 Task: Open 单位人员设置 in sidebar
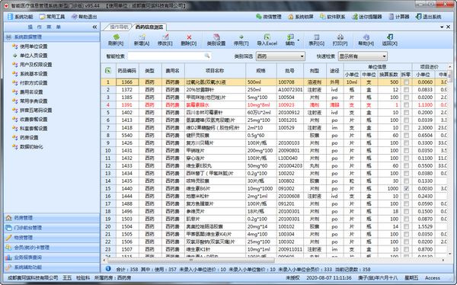tap(34, 56)
